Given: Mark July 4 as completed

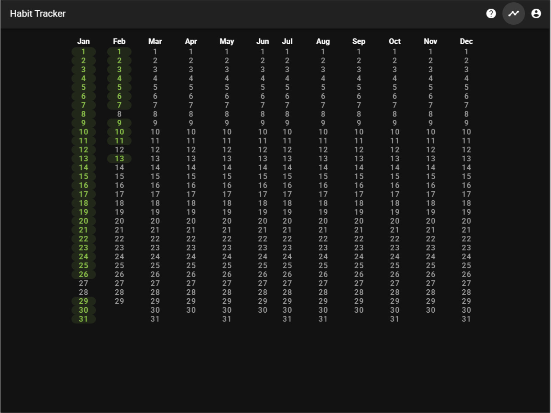Looking at the screenshot, I should [x=287, y=78].
